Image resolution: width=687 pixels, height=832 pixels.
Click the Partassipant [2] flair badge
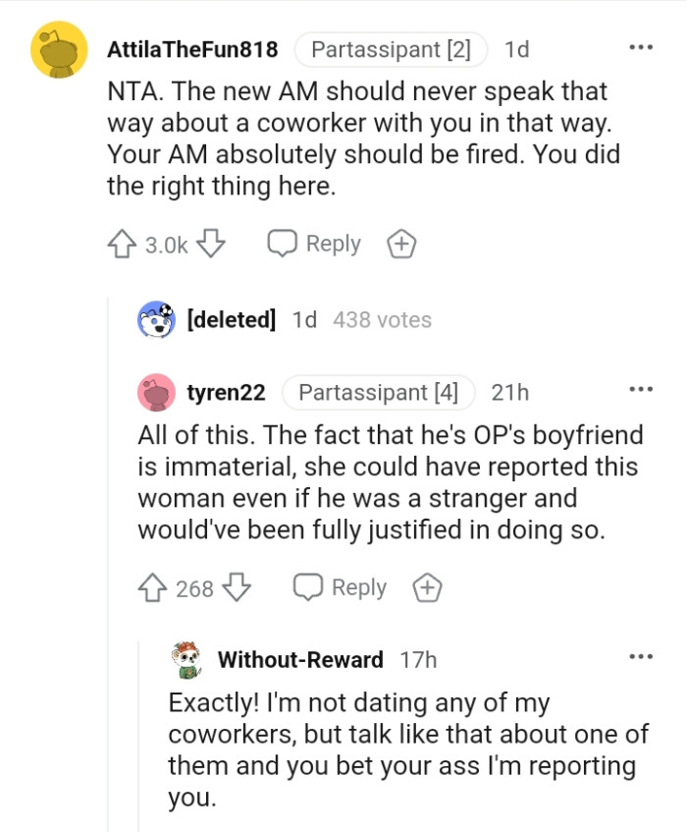pos(391,48)
